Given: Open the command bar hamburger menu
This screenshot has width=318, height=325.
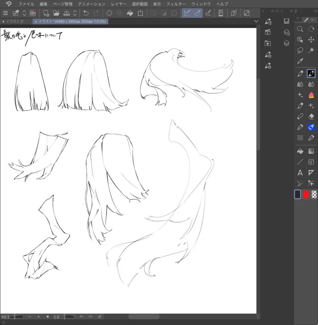Looking at the screenshot, I should (5, 13).
